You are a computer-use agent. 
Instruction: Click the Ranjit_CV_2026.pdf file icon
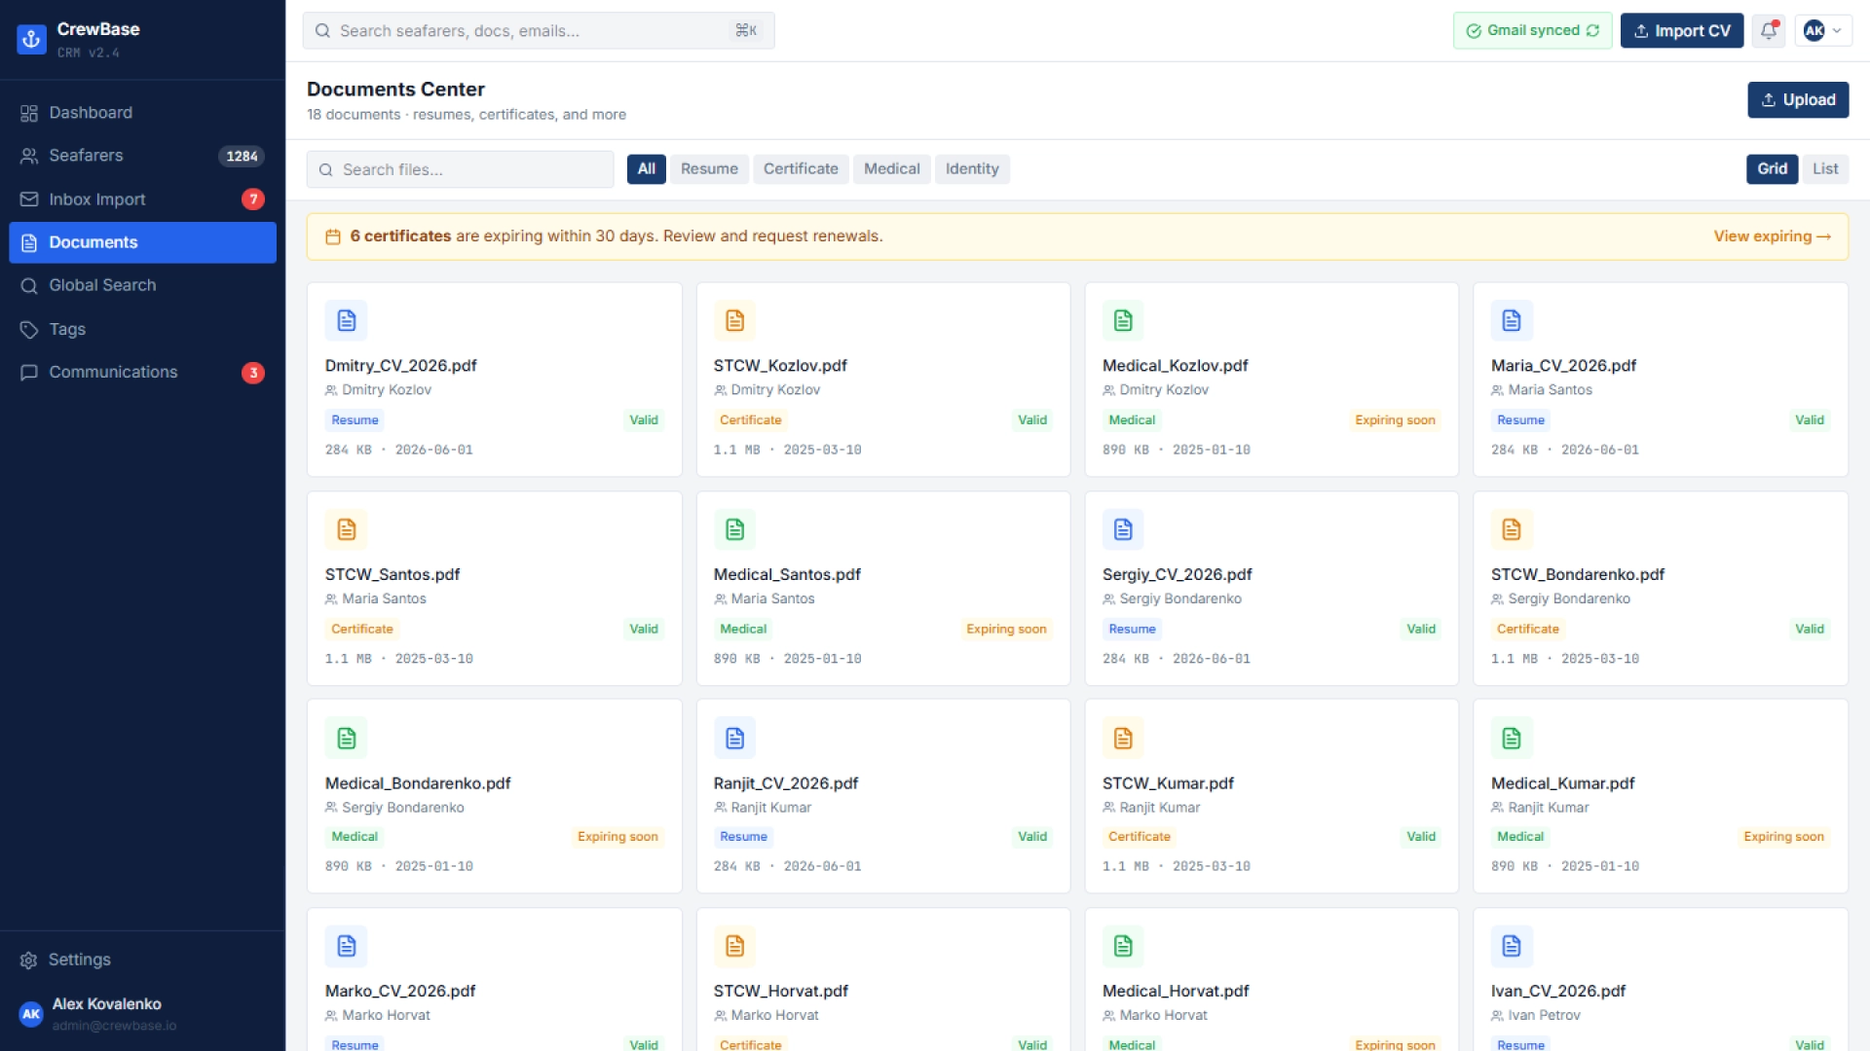click(734, 739)
